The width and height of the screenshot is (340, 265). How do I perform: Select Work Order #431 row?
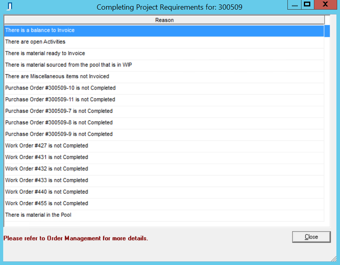coord(164,157)
